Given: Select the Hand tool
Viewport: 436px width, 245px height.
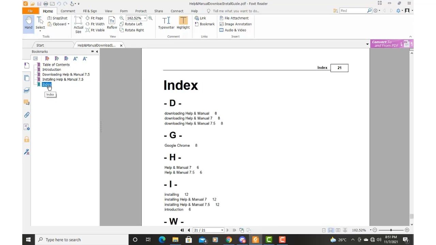Looking at the screenshot, I should tap(28, 23).
